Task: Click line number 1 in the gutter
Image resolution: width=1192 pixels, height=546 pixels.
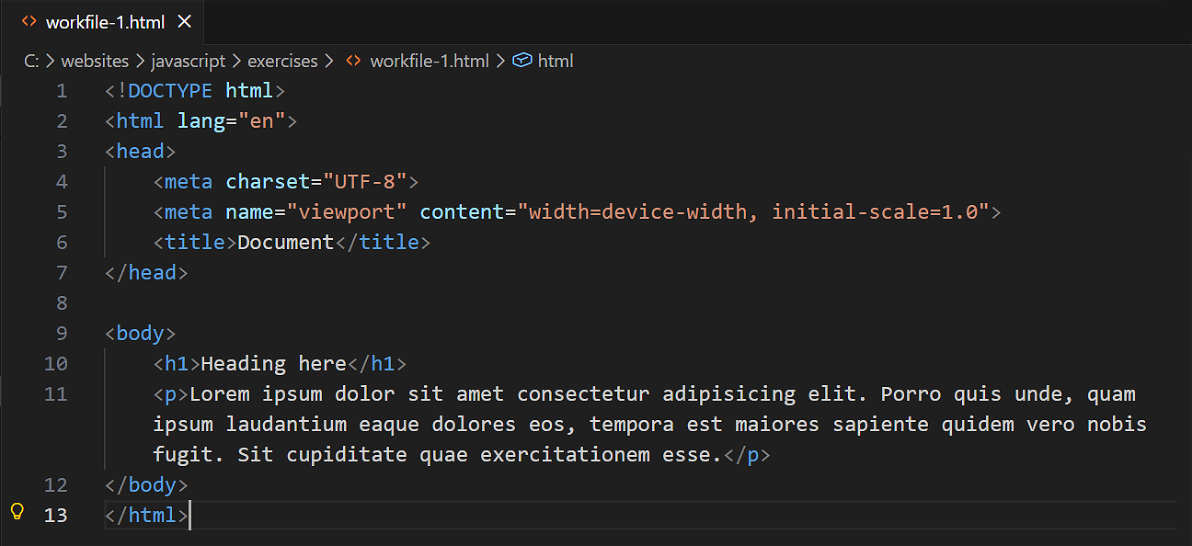Action: coord(62,91)
